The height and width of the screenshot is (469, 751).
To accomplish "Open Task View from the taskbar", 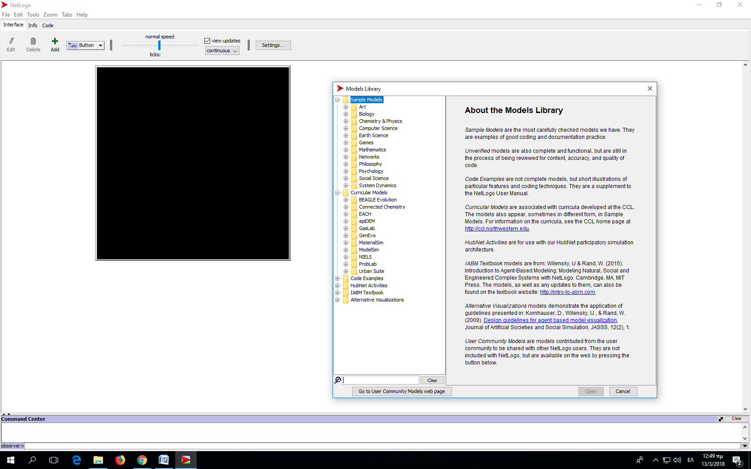I will pos(54,460).
